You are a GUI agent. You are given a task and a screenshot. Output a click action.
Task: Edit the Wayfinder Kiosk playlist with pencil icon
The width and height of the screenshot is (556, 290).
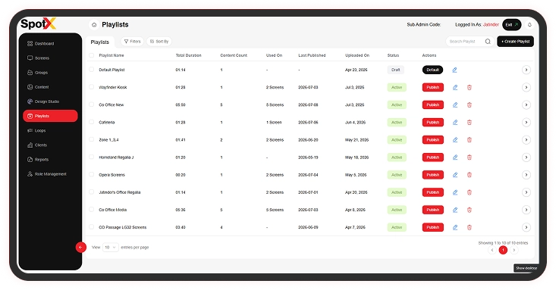(x=455, y=88)
